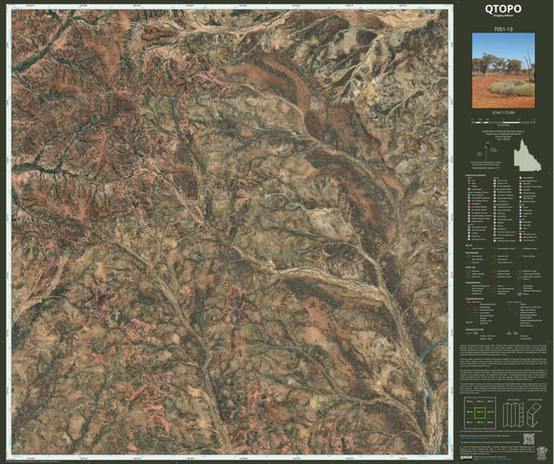Click the Marine hydrography symbol

519,294
